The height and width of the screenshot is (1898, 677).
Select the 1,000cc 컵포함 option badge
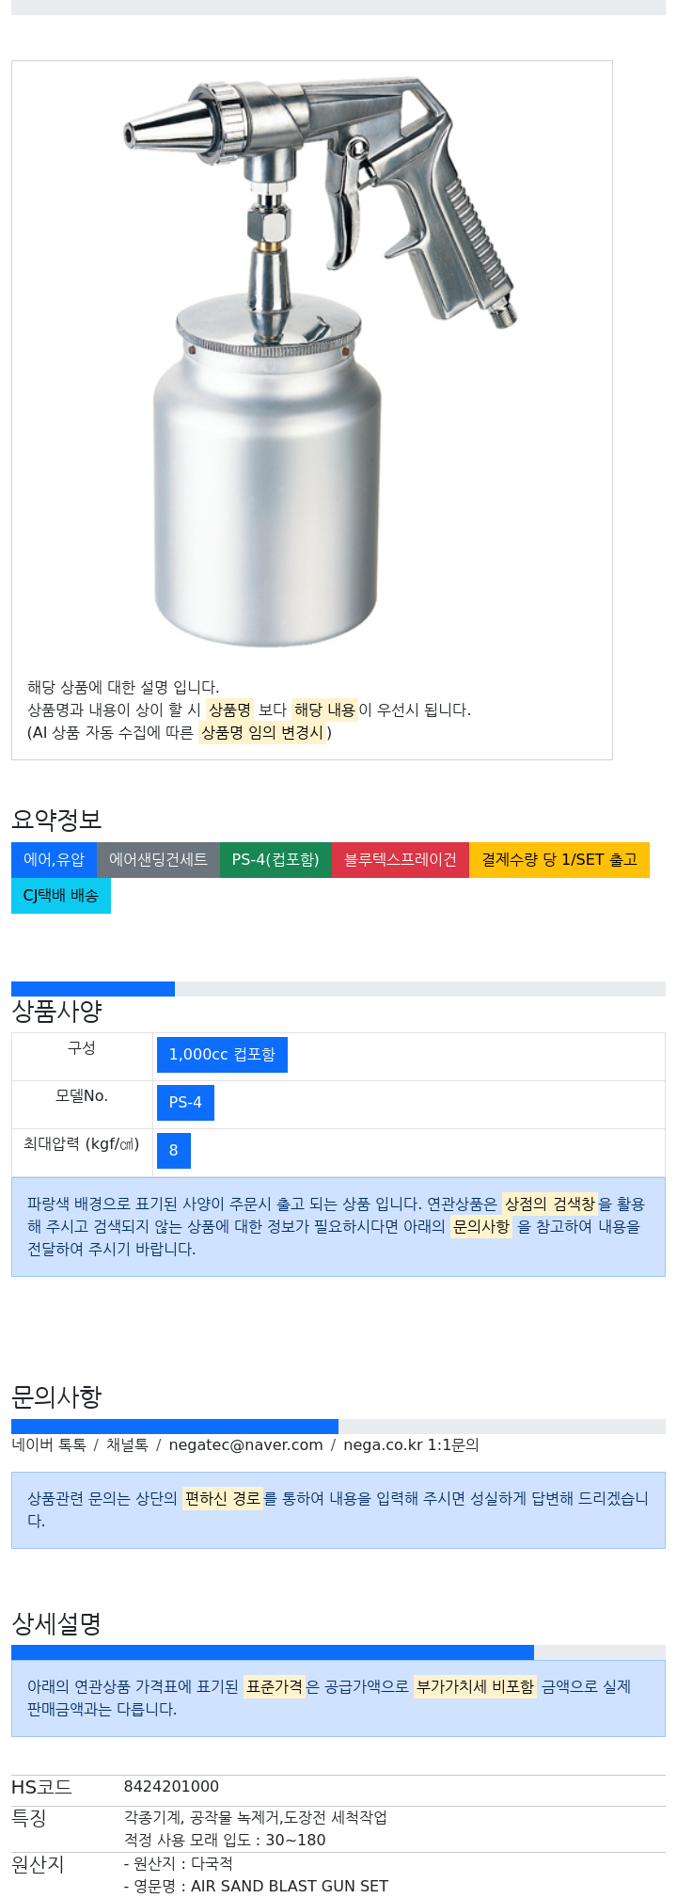pos(222,1055)
